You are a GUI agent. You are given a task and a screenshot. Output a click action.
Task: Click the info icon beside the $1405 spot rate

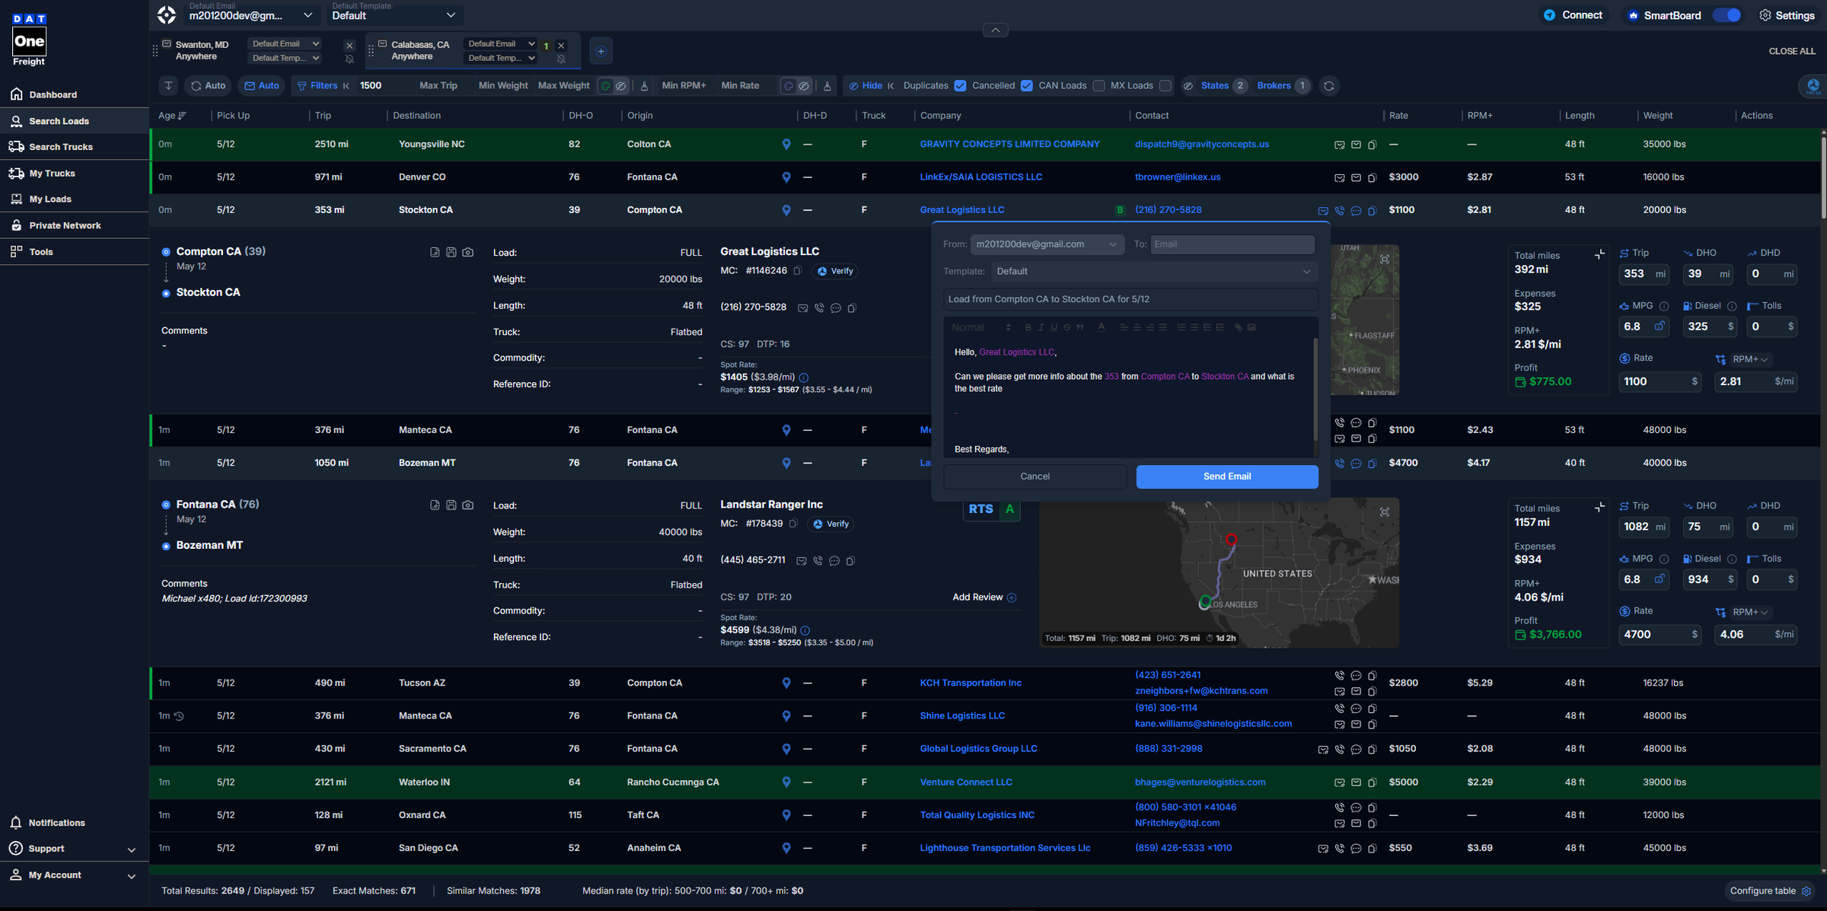tap(804, 377)
